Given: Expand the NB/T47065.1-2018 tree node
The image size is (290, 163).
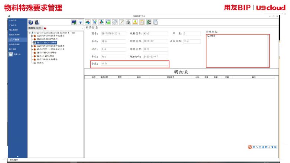Looking at the screenshot, I should pyautogui.click(x=32, y=49).
